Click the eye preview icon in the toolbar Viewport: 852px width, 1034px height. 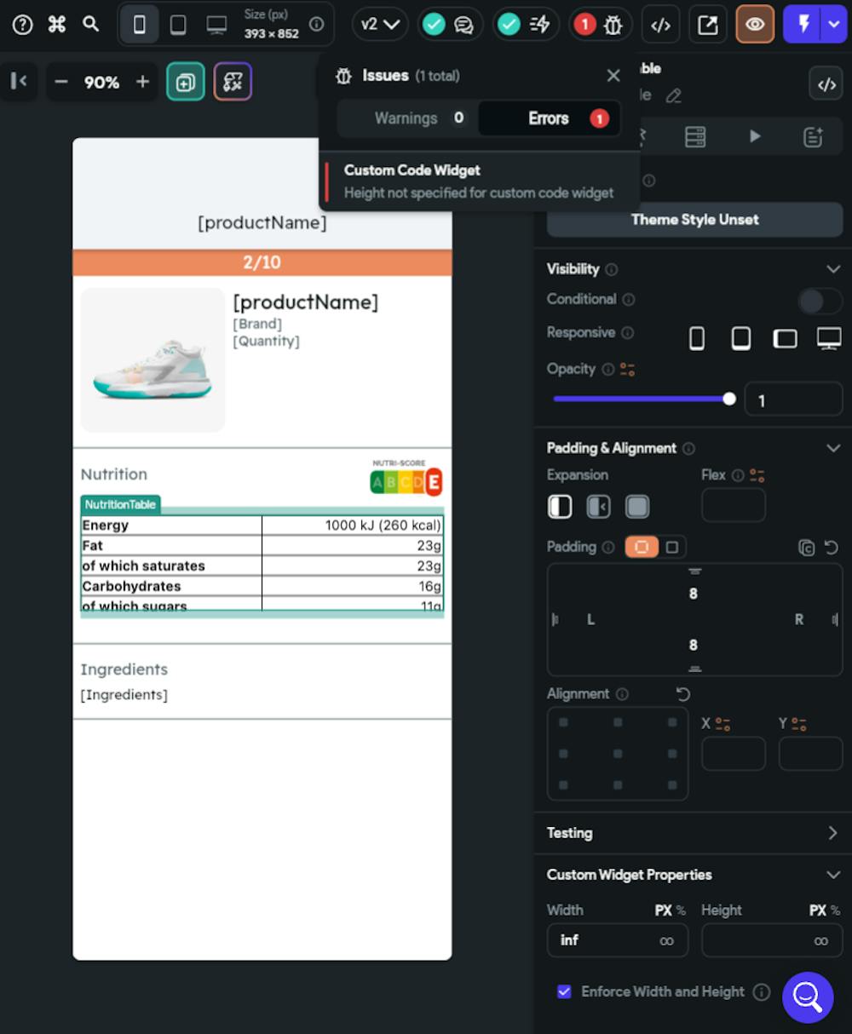pos(755,24)
